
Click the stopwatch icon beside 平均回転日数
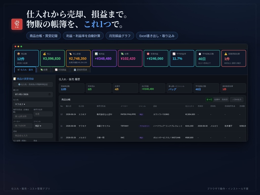200,54
